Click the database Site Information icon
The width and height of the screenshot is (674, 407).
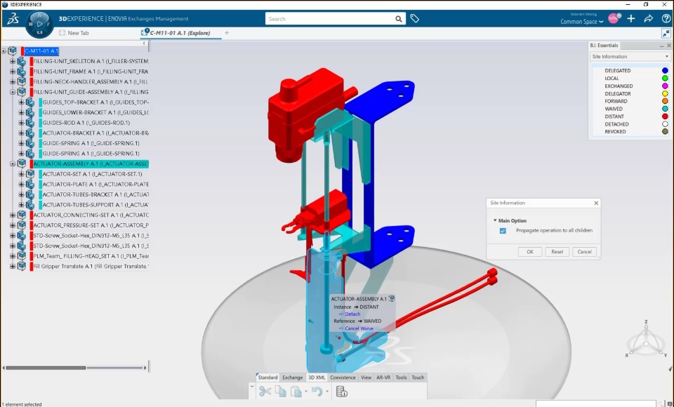(x=341, y=391)
